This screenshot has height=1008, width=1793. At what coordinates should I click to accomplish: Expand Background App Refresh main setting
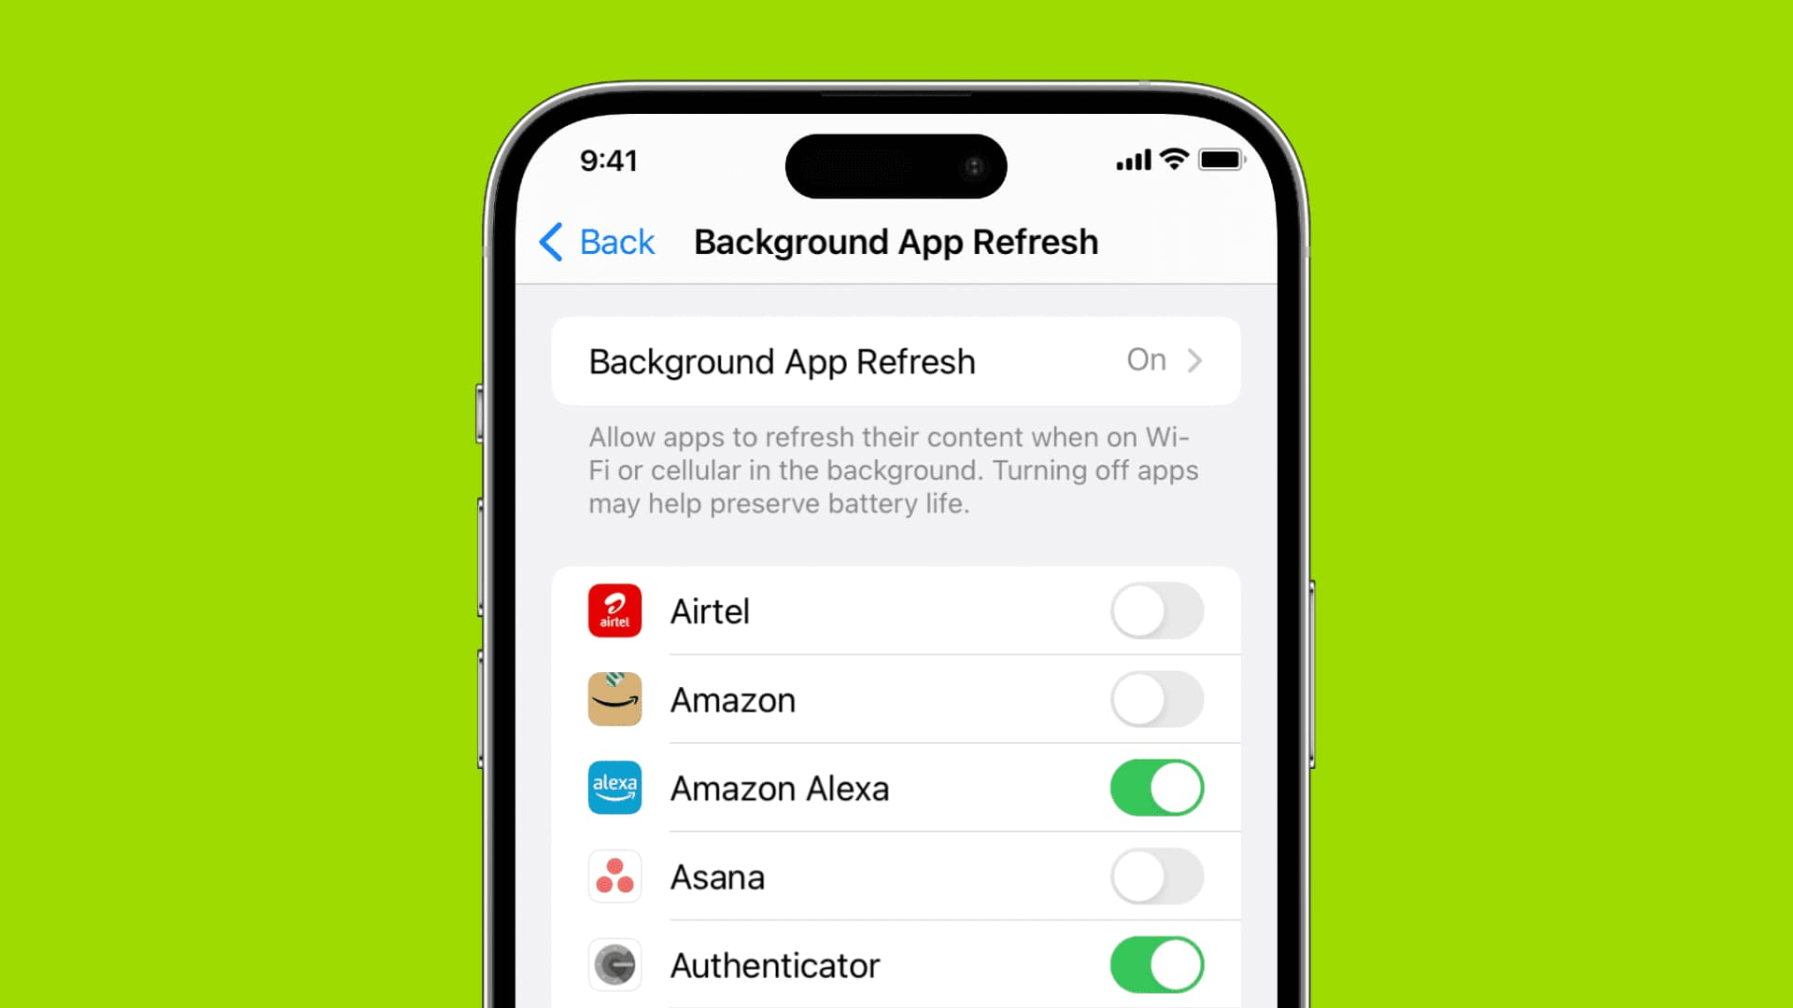click(896, 359)
